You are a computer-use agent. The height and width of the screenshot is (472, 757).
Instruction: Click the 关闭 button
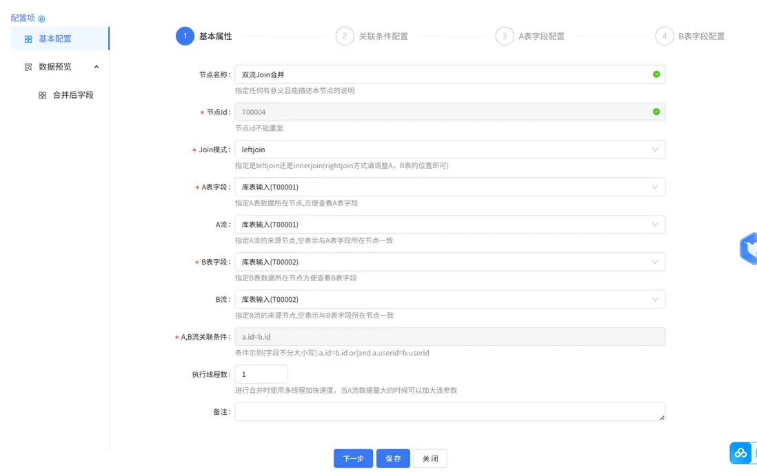[430, 458]
